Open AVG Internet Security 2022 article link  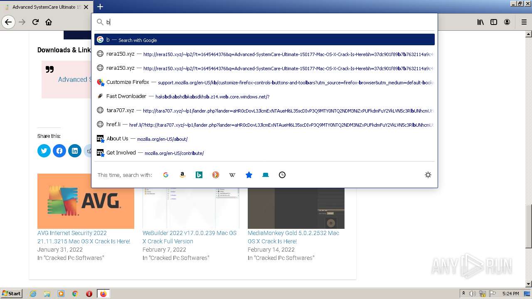pos(84,237)
